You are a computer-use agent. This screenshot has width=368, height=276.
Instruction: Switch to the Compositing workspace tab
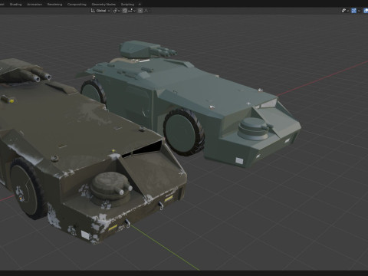click(77, 4)
